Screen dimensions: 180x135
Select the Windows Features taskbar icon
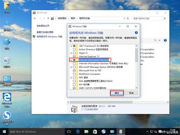121,131
